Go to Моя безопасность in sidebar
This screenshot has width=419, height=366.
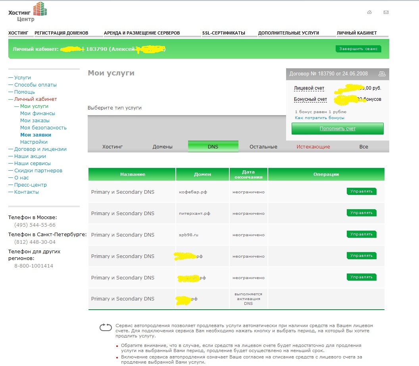click(43, 127)
